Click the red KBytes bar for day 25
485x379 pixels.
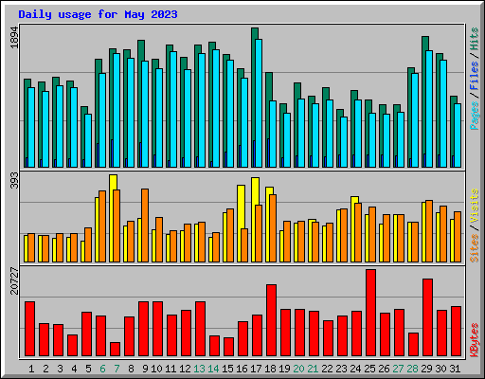[370, 313]
